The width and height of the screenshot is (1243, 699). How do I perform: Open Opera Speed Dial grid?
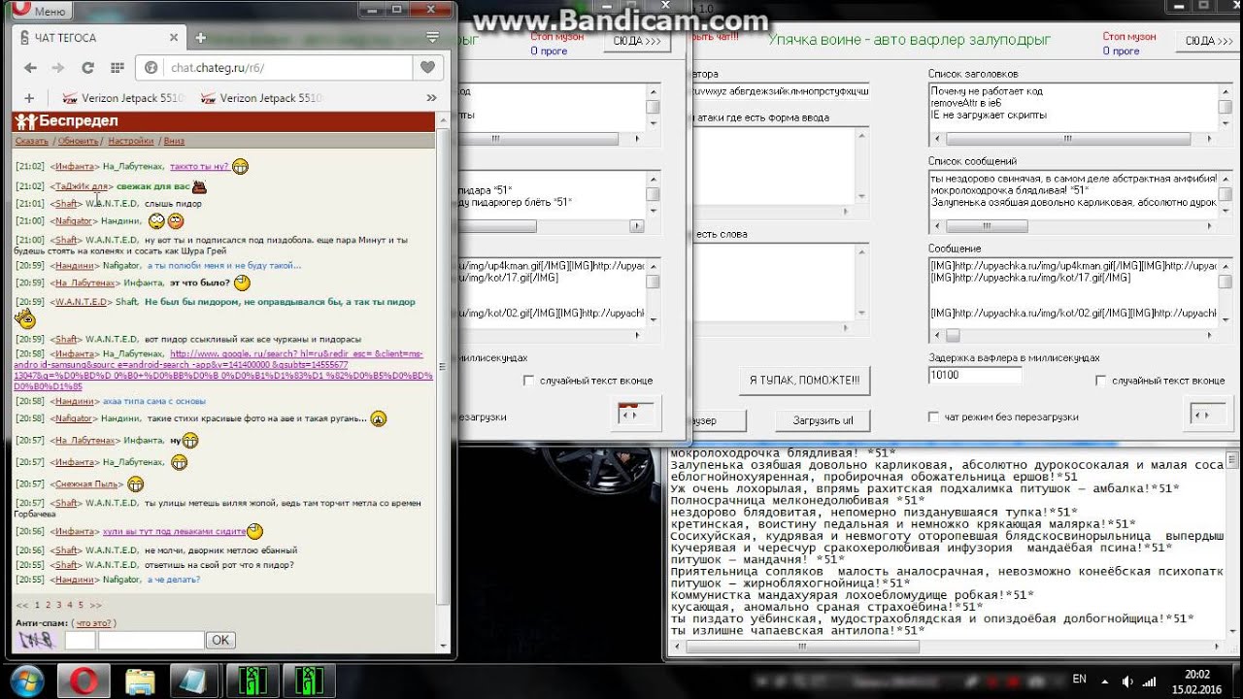118,68
